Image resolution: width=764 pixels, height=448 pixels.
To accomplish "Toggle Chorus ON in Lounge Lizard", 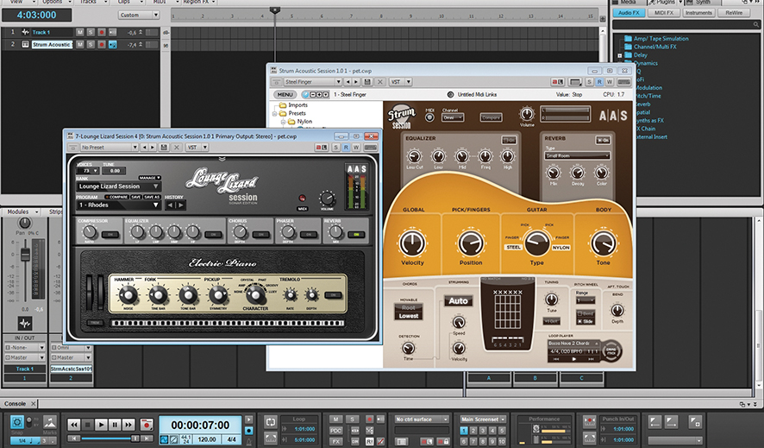I will pyautogui.click(x=261, y=235).
